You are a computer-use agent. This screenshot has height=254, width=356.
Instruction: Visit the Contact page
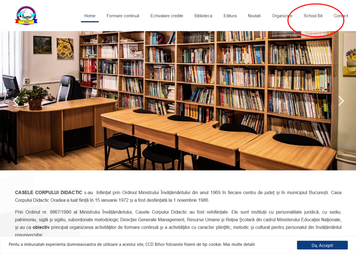click(x=341, y=16)
